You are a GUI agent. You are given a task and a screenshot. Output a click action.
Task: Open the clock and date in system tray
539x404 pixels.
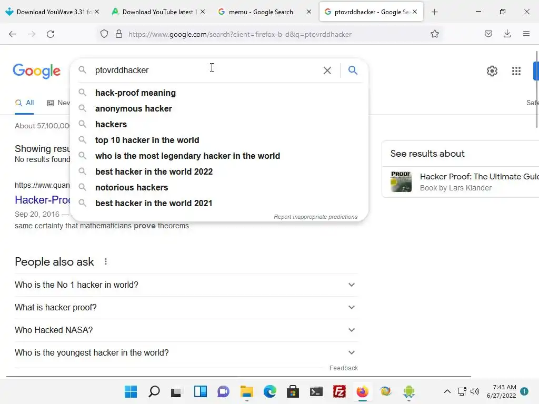(501, 391)
